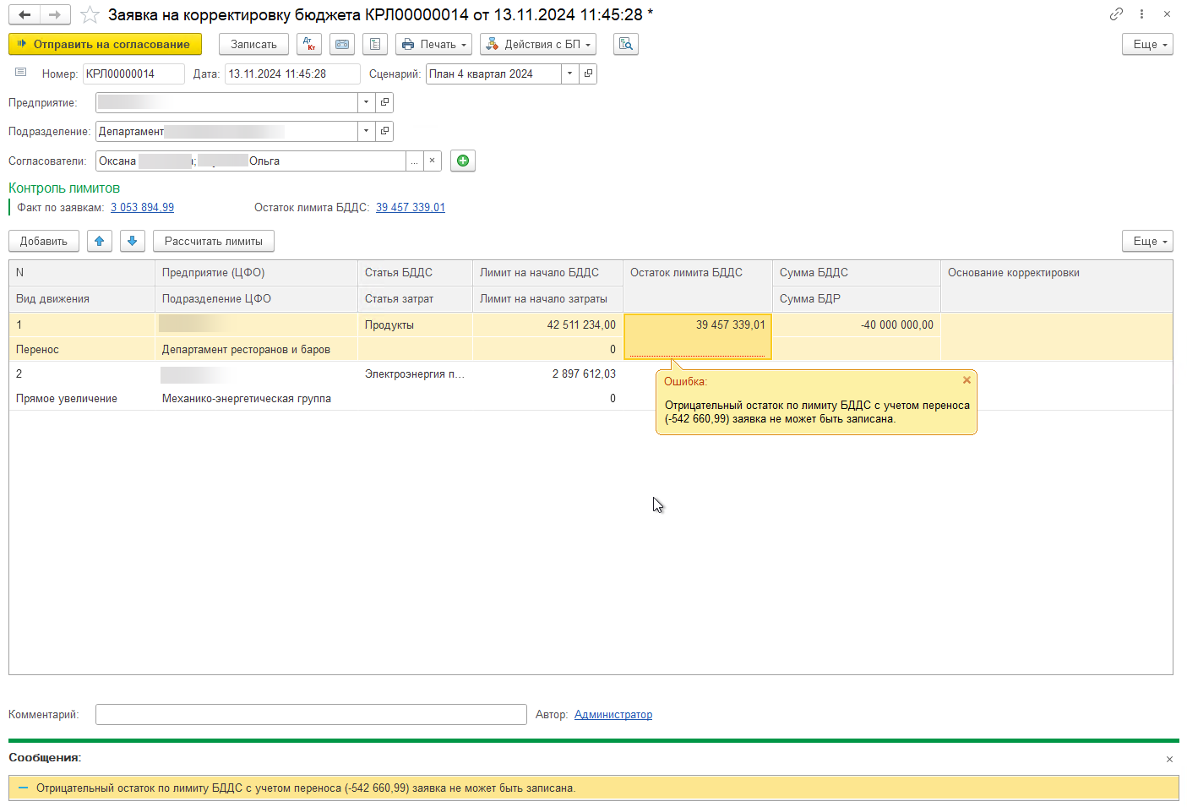The image size is (1187, 807).
Task: Go forward with the right arrow button
Action: (54, 15)
